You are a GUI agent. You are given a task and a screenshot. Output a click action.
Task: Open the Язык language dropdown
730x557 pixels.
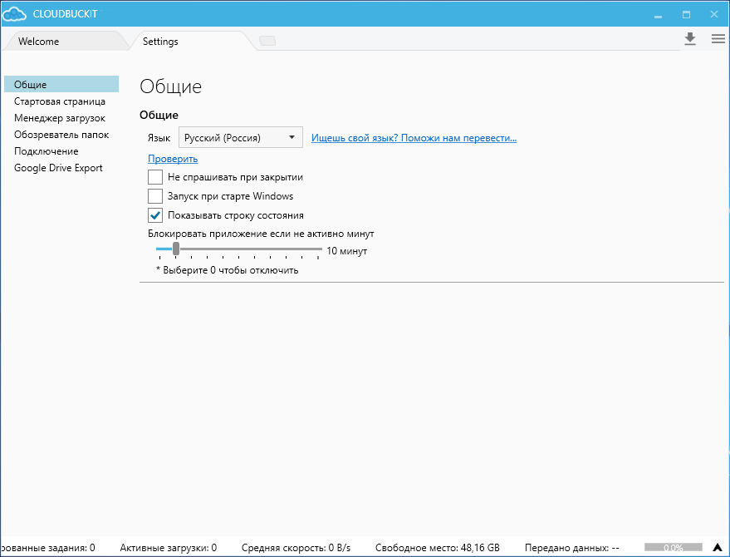(241, 137)
